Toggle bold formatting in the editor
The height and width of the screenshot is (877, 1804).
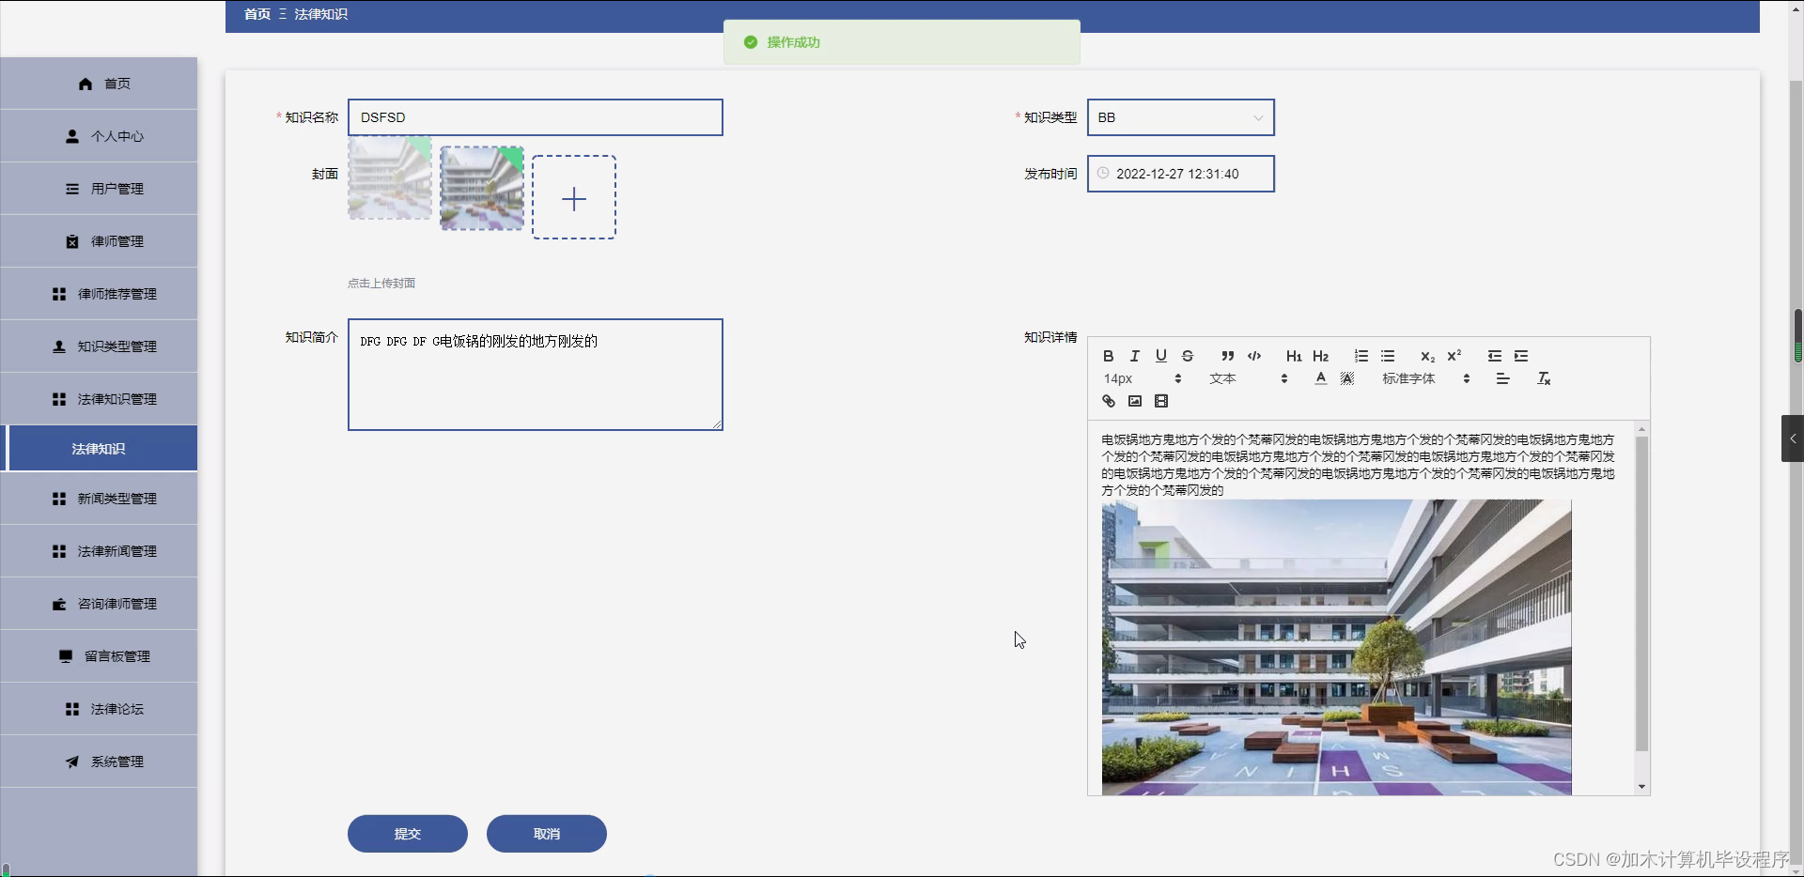(x=1108, y=356)
